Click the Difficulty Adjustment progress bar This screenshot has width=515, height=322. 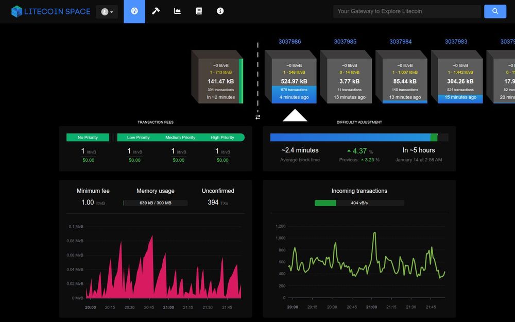click(359, 138)
